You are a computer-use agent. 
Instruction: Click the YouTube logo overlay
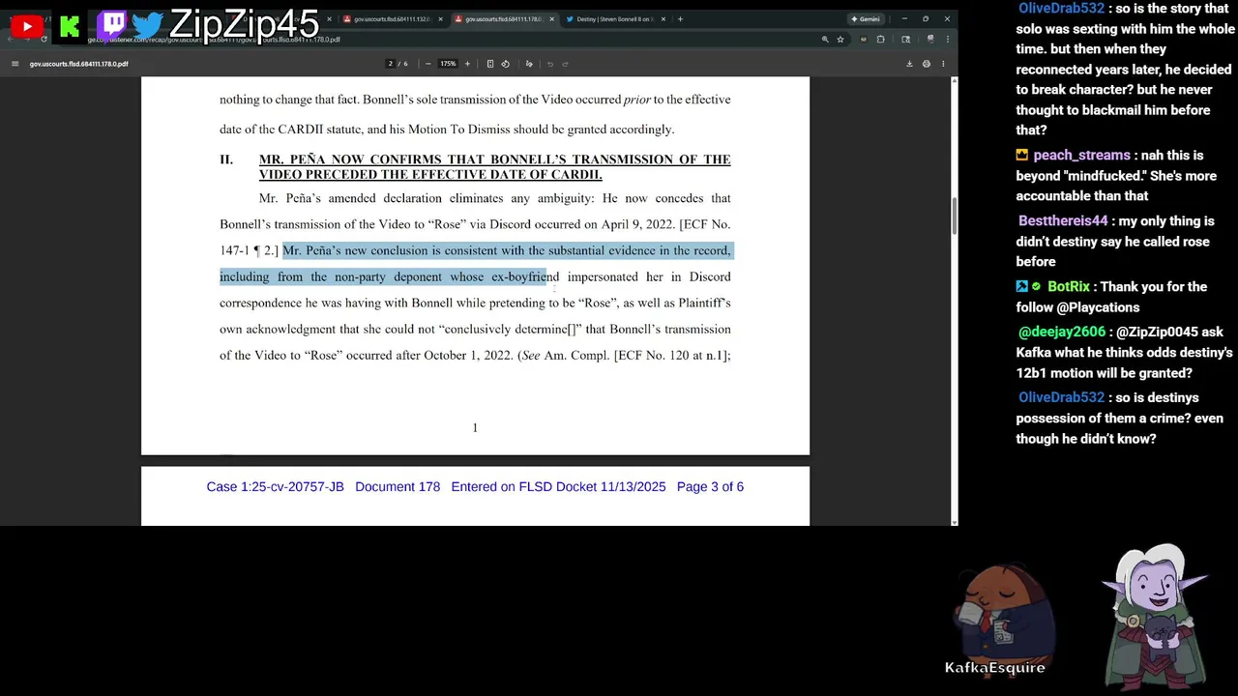(x=26, y=27)
